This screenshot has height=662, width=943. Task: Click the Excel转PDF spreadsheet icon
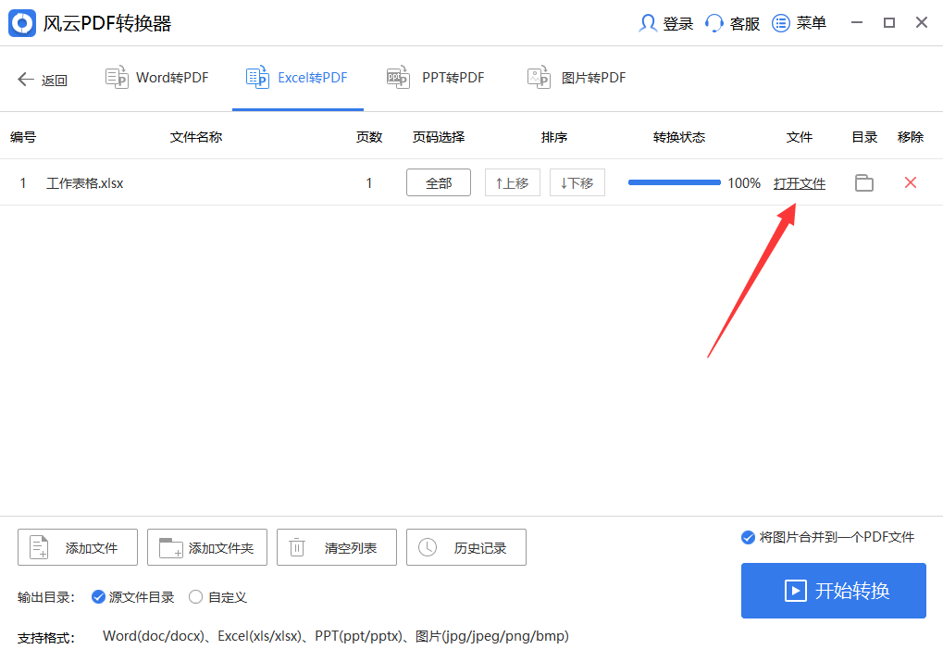[x=257, y=77]
